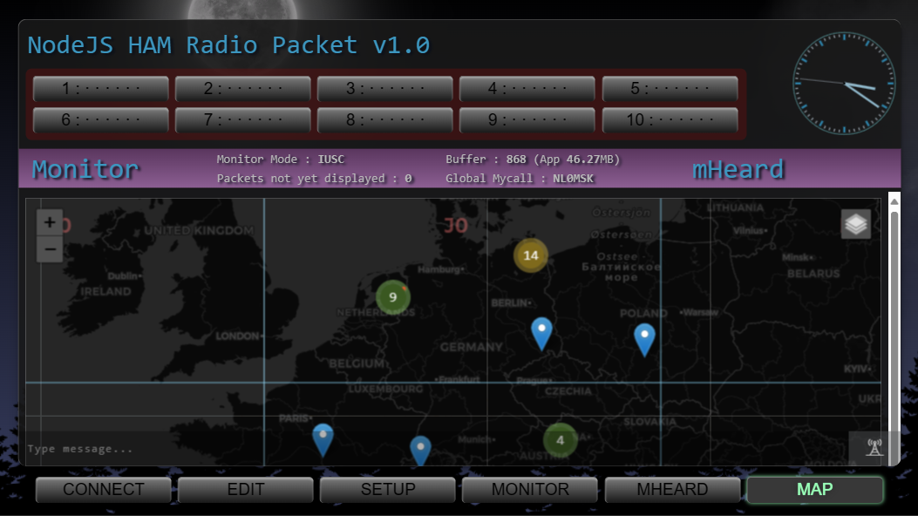Select connection channel 8 button
Screen dimensions: 918x516
pos(385,120)
